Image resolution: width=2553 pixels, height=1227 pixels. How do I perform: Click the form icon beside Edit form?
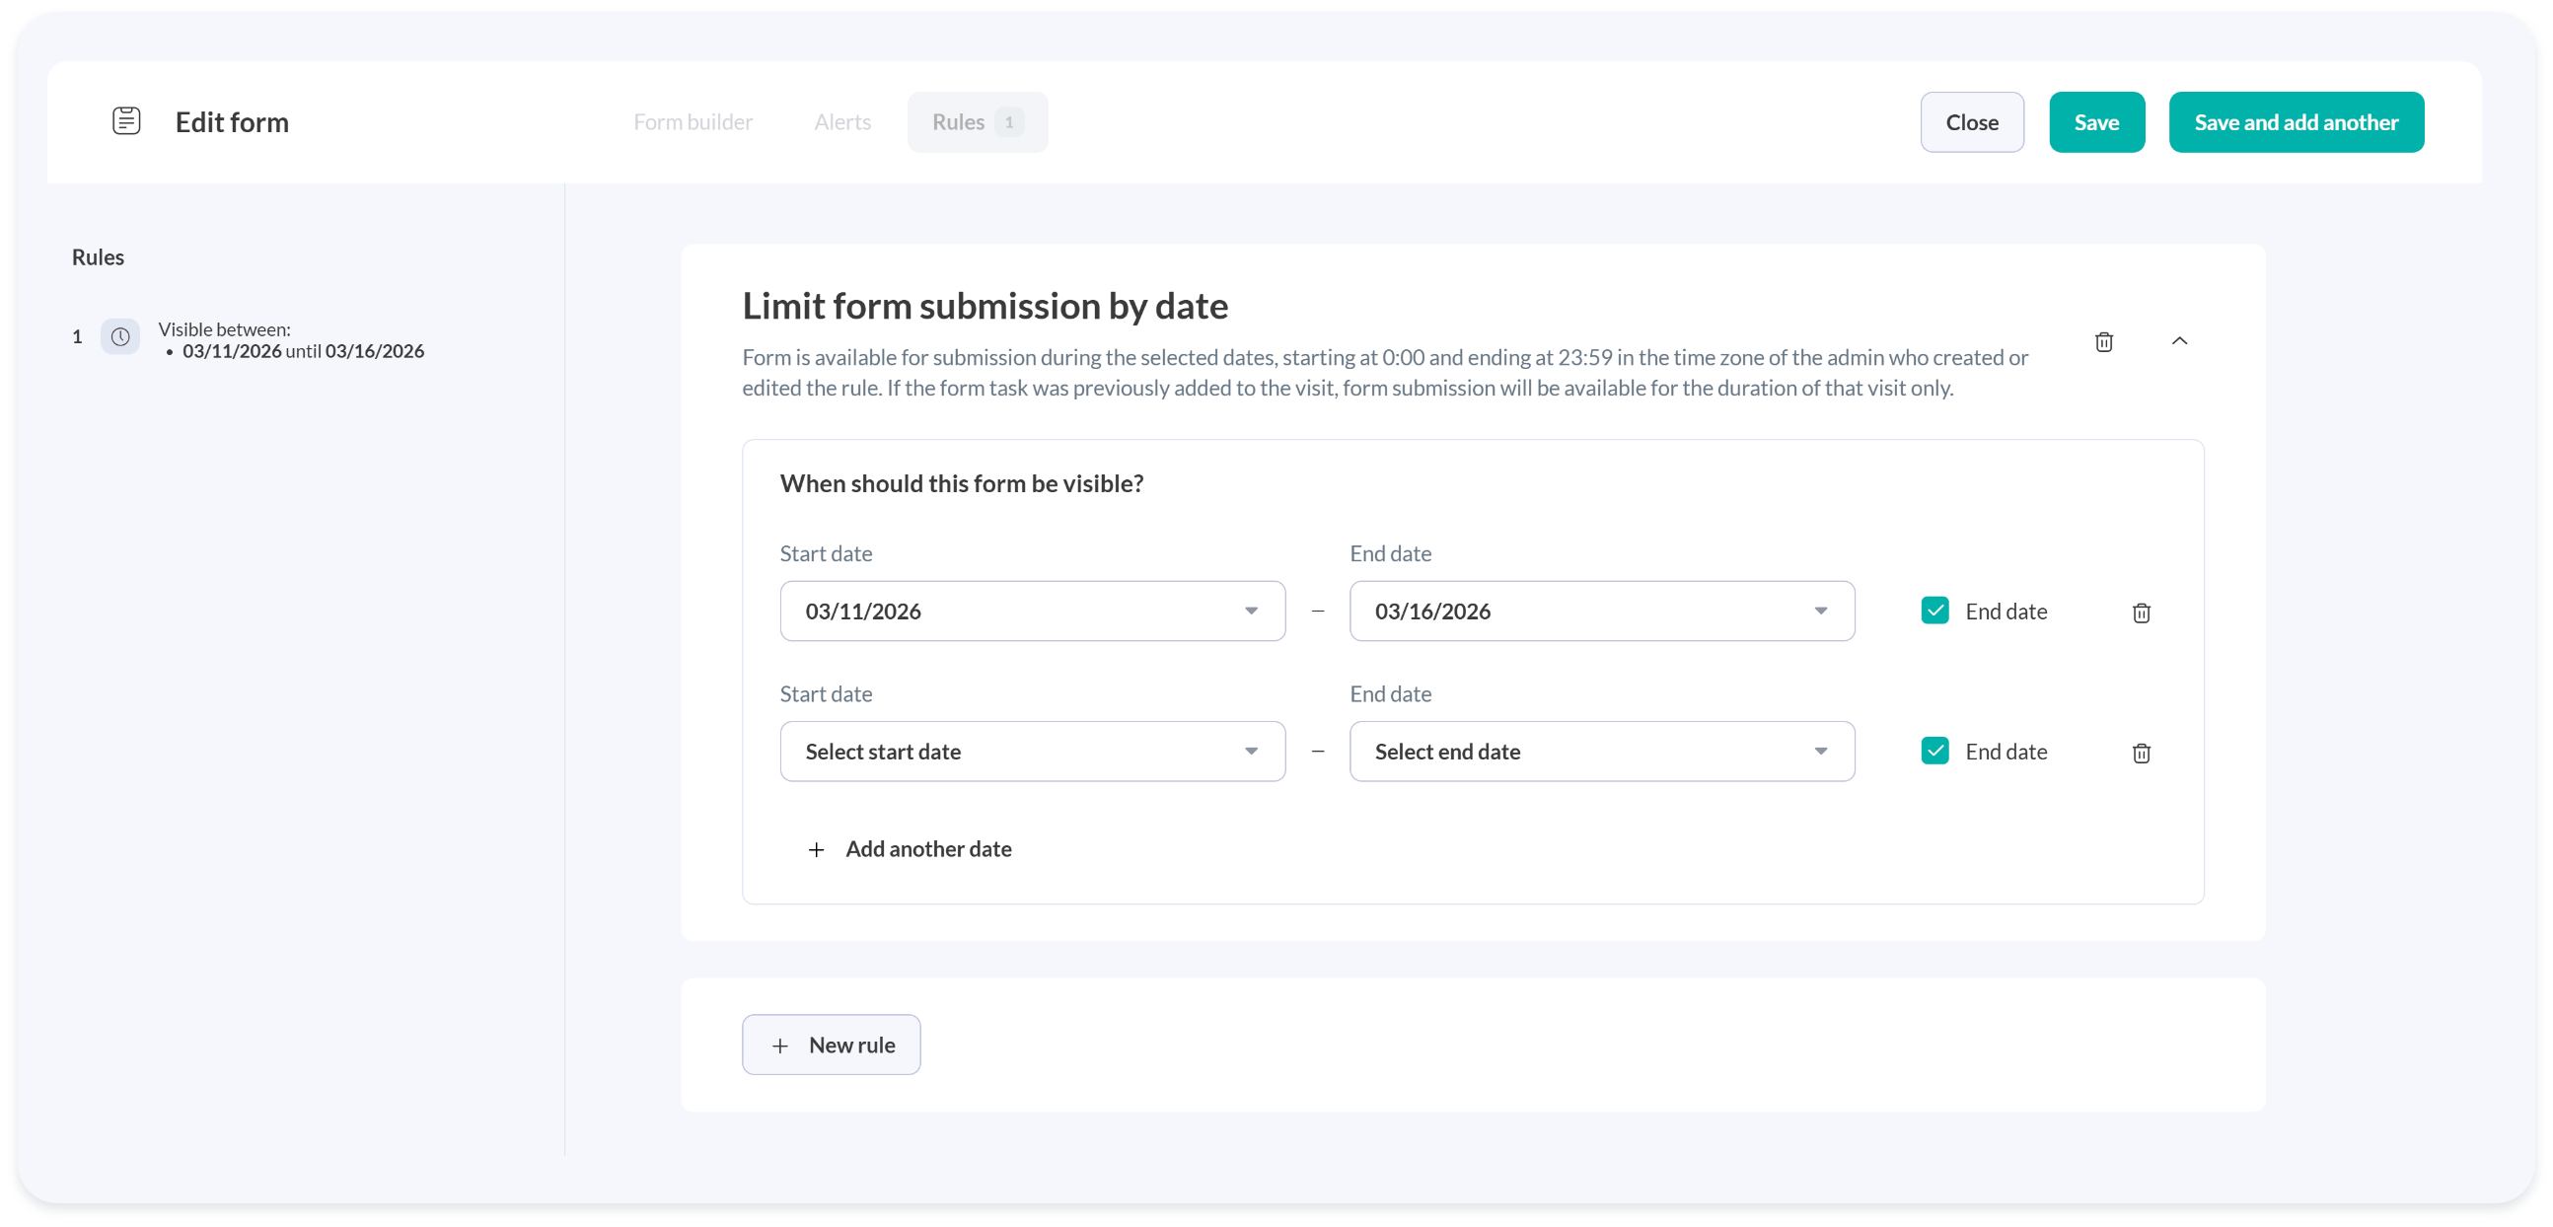(x=126, y=121)
